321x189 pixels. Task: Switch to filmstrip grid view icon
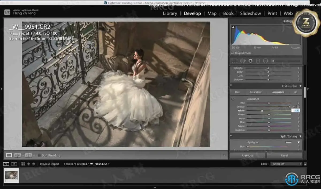(x=23, y=164)
